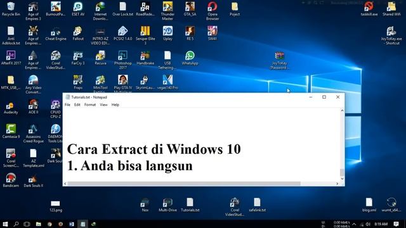Image resolution: width=406 pixels, height=228 pixels.
Task: Open blog.xml desktop file
Action: (369, 205)
